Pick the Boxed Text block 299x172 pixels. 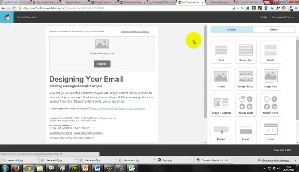click(246, 52)
